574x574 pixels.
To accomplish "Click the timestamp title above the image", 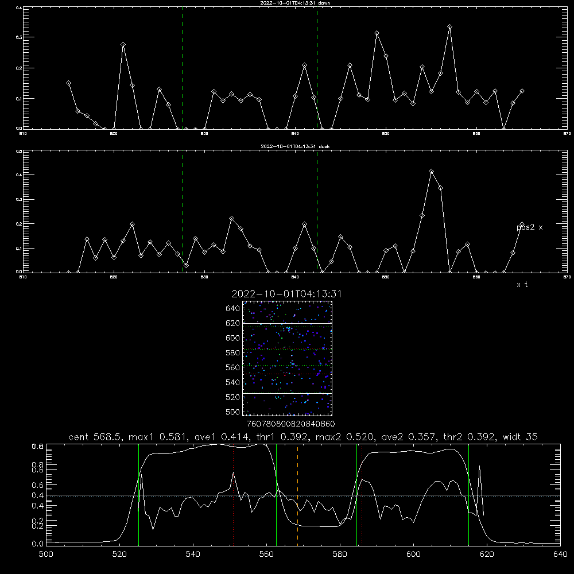I will (286, 294).
